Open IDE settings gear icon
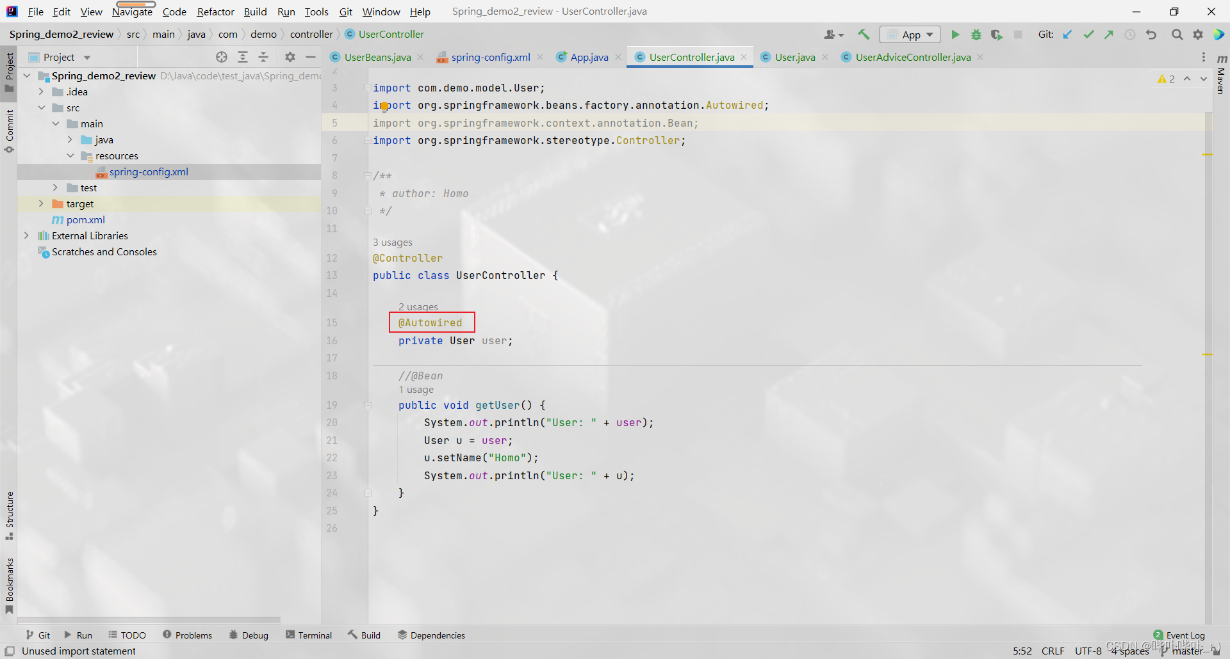 1197,35
